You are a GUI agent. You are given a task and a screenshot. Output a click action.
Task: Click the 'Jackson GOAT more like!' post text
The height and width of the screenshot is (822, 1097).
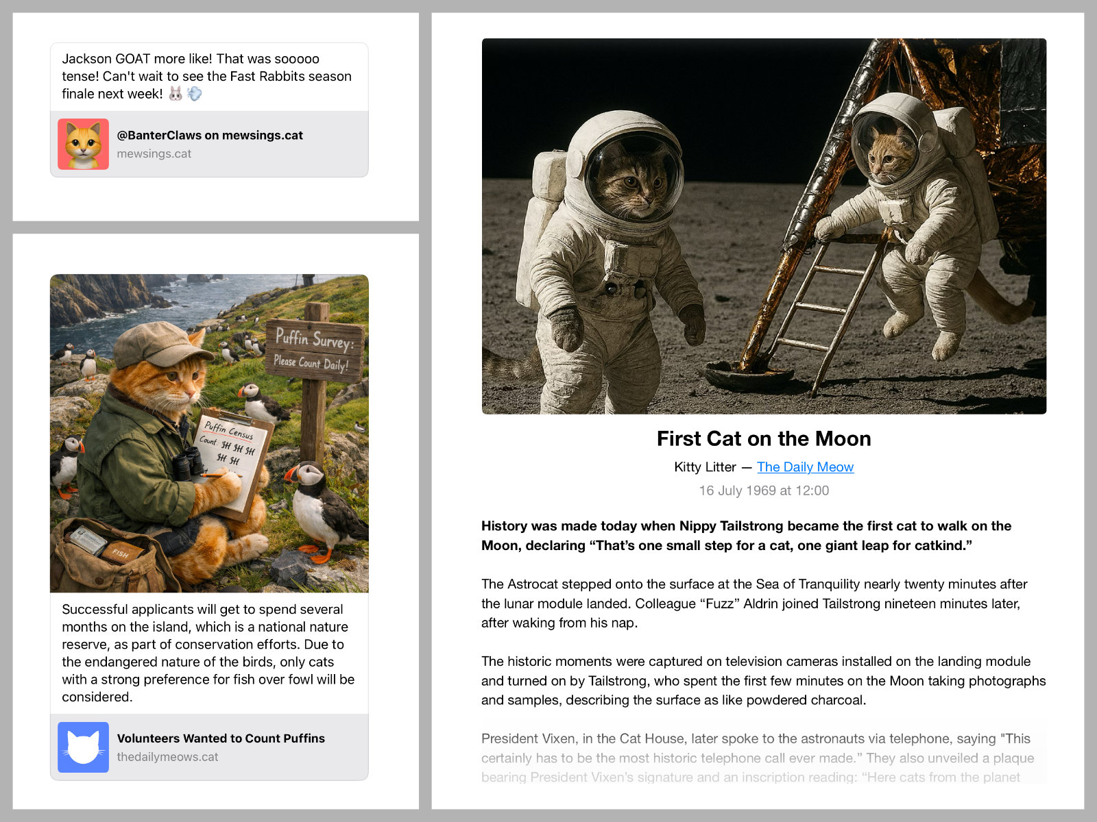coord(206,76)
